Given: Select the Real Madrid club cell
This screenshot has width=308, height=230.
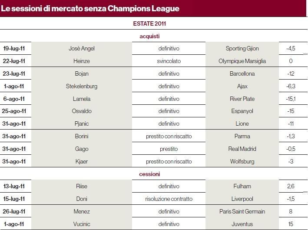Looking at the screenshot, I should click(242, 149).
